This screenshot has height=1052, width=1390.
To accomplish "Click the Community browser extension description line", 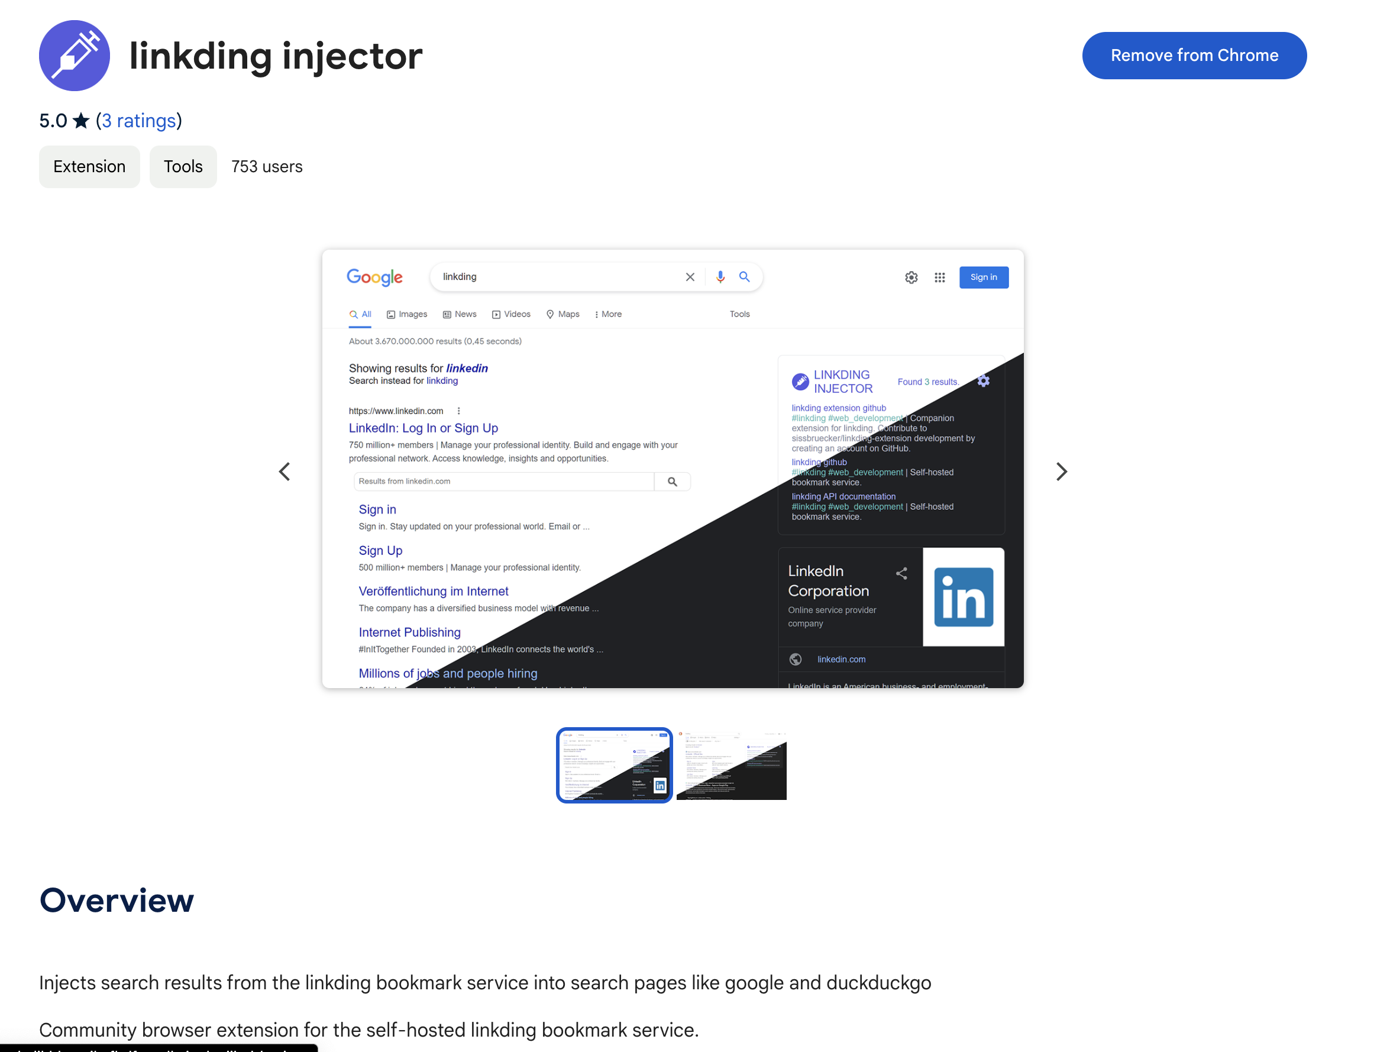I will [369, 1030].
